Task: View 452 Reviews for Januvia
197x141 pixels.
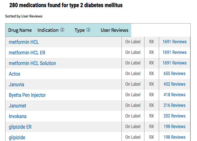Action: (x=175, y=84)
